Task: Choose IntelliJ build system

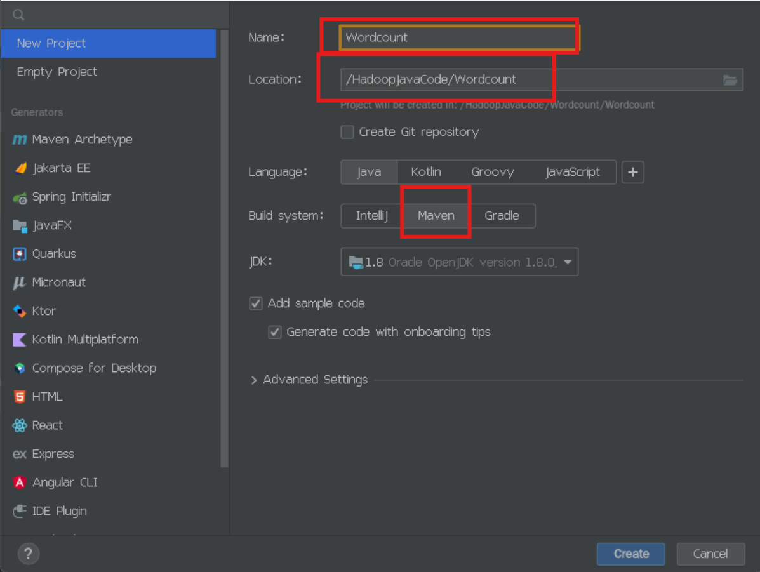Action: tap(372, 216)
